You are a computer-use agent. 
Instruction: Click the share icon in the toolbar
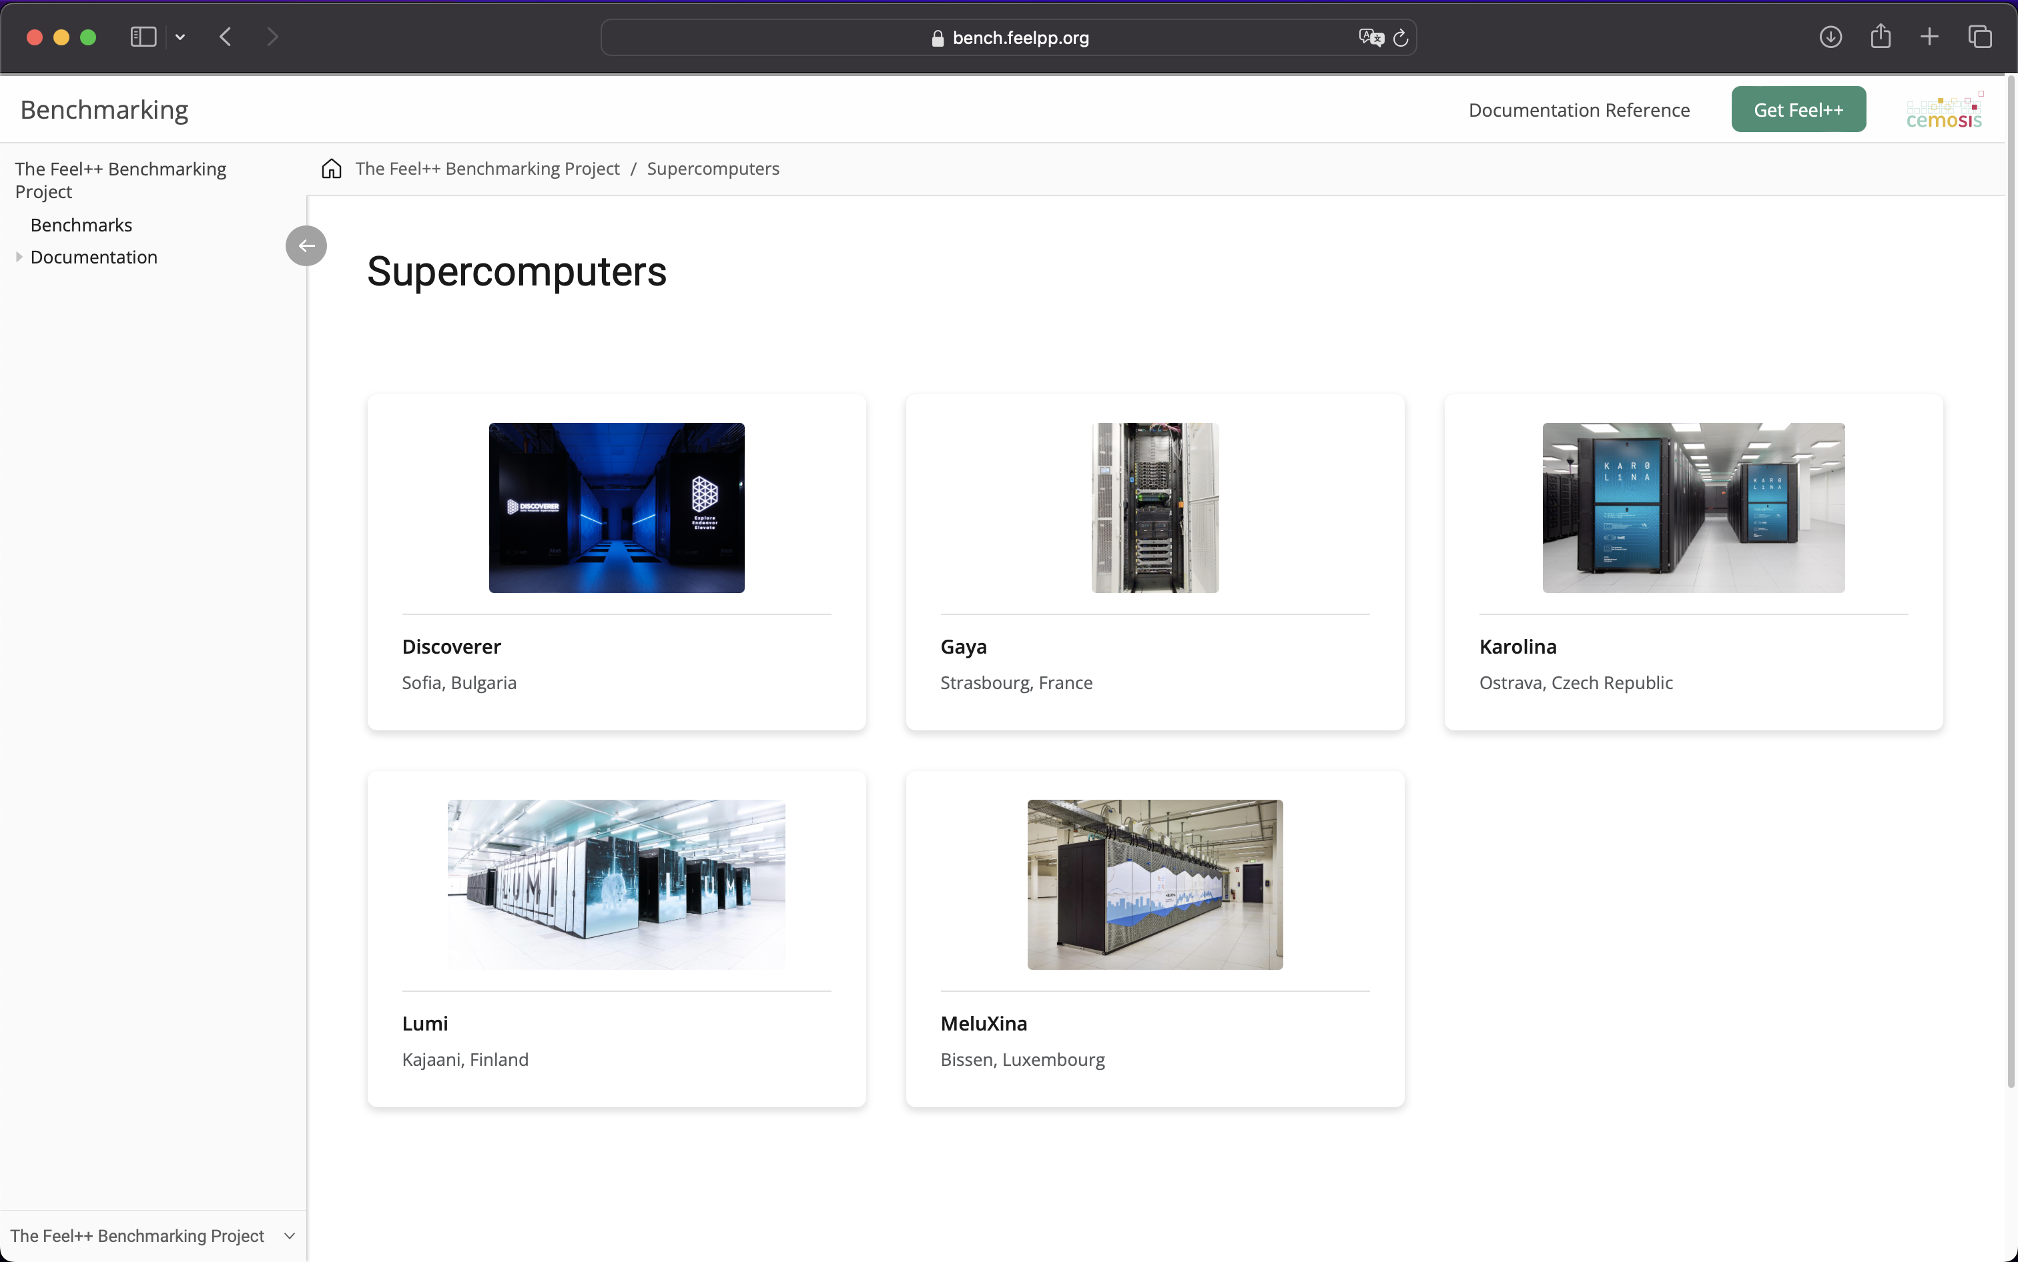click(x=1881, y=37)
